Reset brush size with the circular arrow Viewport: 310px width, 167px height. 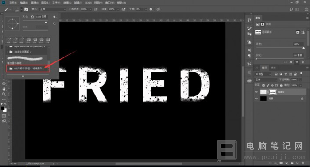tap(32, 17)
